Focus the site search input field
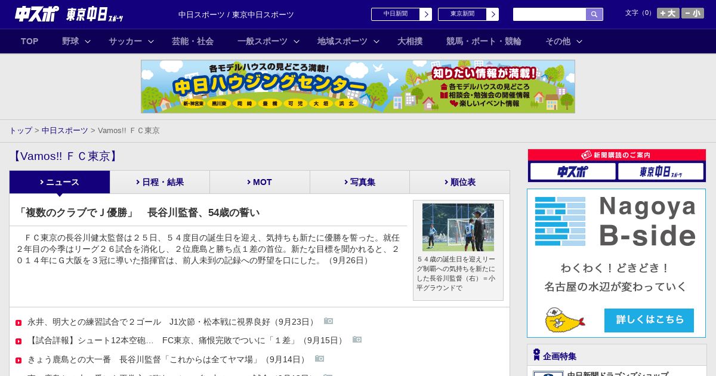The width and height of the screenshot is (716, 376). pyautogui.click(x=550, y=14)
